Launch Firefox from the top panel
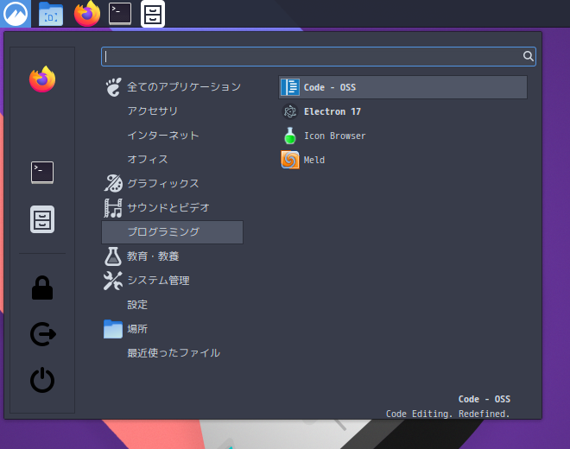570x449 pixels. pos(87,14)
